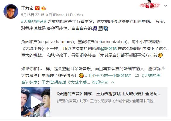
Task: Open 王力宏's profile avatar
Action: point(11,11)
